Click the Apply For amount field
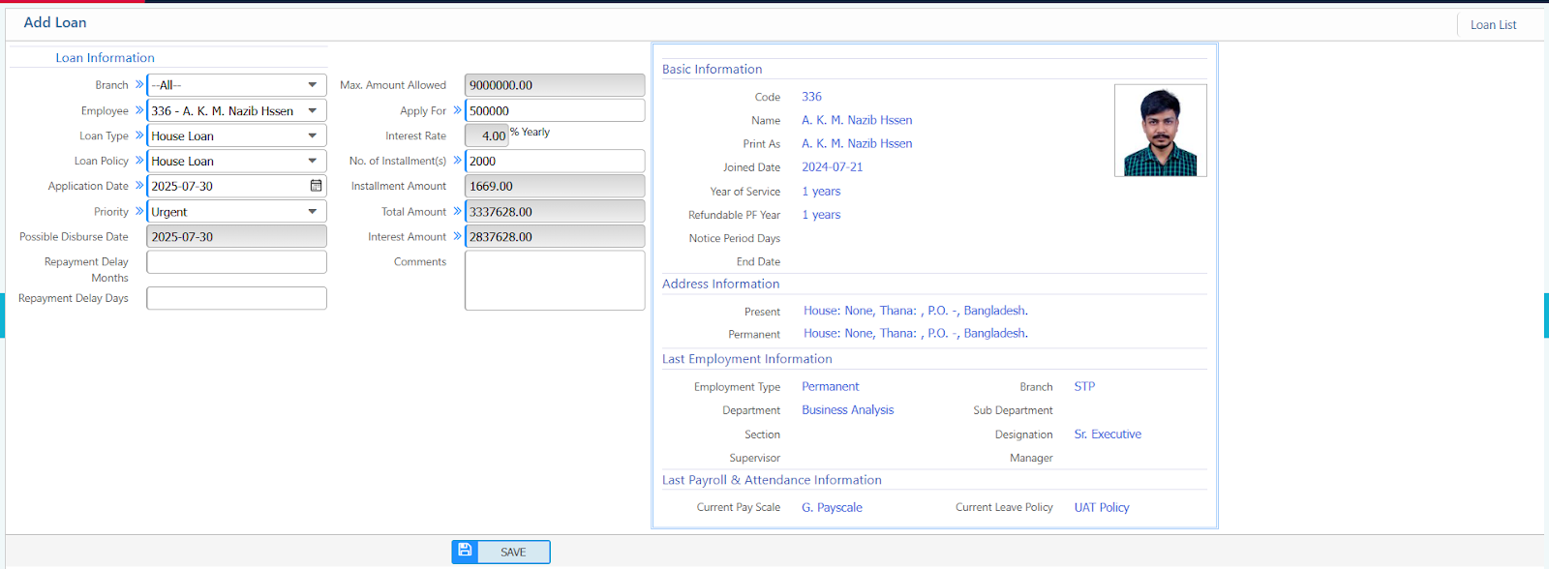Viewport: 1549px width, 569px height. coord(554,110)
